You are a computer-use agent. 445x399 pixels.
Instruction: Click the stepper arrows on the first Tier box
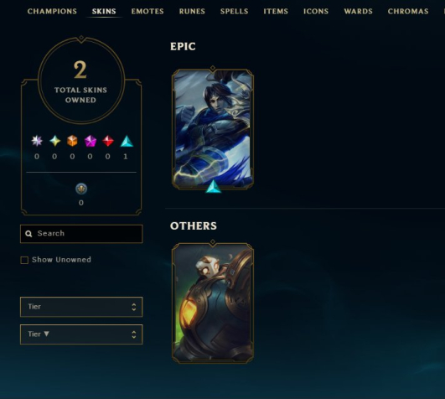134,307
